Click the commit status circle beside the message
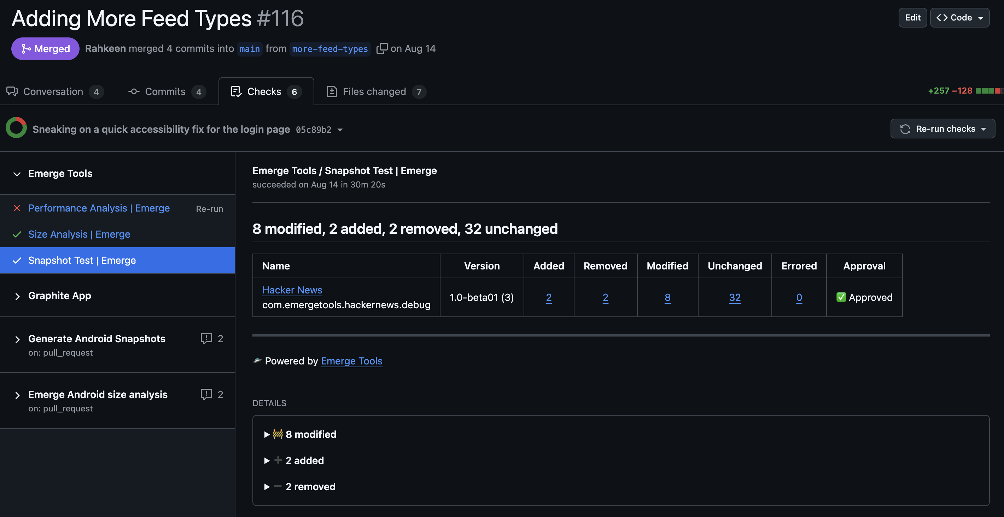This screenshot has height=517, width=1004. (x=16, y=127)
